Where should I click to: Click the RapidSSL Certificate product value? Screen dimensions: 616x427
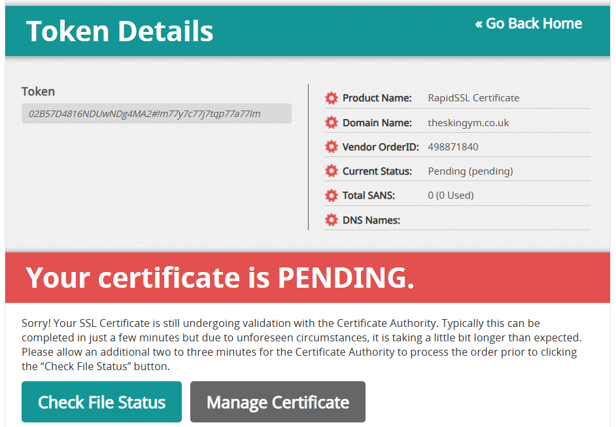tap(473, 98)
